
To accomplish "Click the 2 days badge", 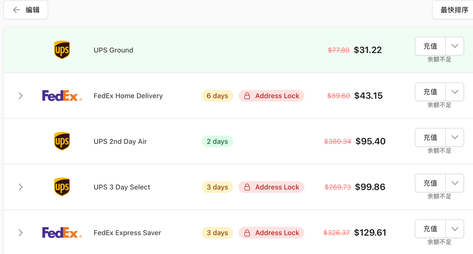I will tap(217, 141).
